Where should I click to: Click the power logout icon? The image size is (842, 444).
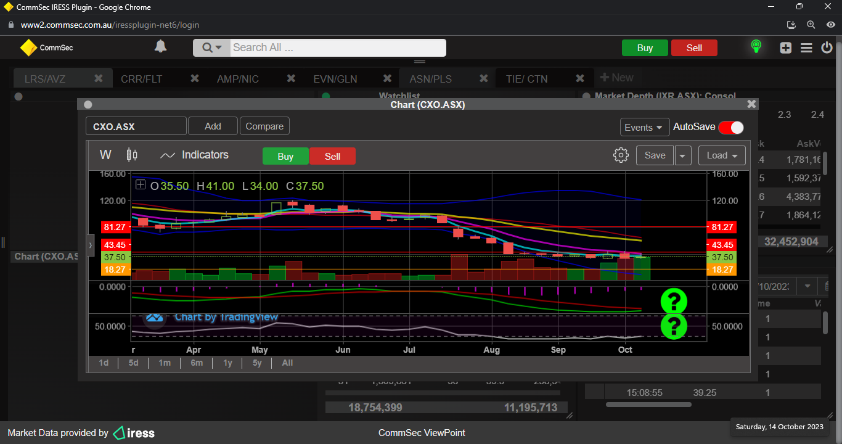point(827,47)
